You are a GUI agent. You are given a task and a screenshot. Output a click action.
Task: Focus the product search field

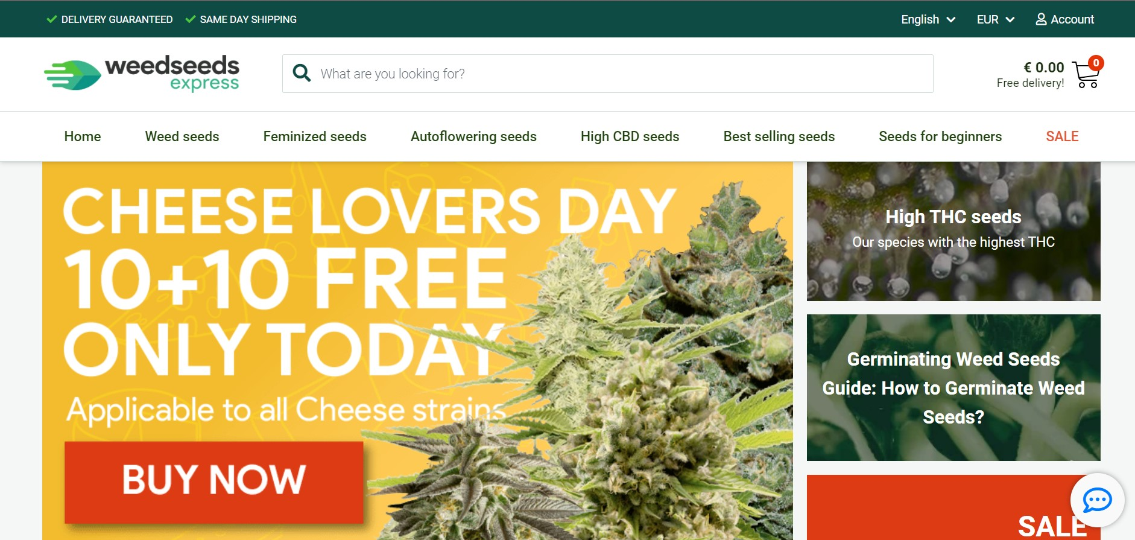[607, 74]
